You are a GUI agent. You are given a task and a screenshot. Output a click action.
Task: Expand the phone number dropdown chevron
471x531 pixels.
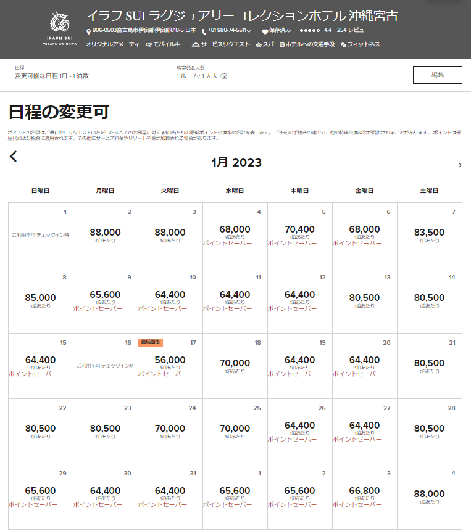(249, 31)
